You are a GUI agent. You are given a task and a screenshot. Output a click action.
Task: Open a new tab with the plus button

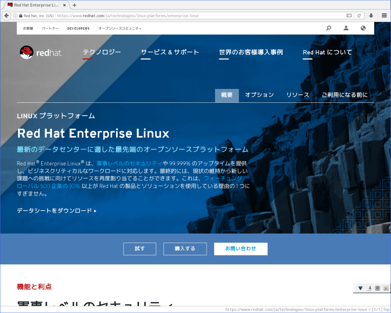[x=74, y=5]
